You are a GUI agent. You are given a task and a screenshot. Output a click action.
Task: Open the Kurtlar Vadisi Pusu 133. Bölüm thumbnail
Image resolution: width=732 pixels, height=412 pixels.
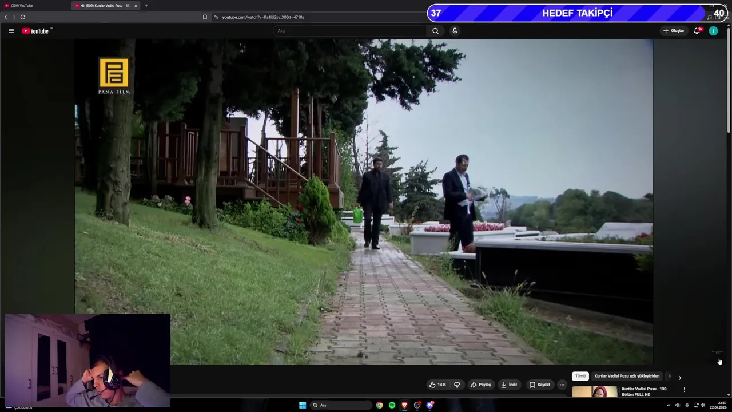coord(595,392)
